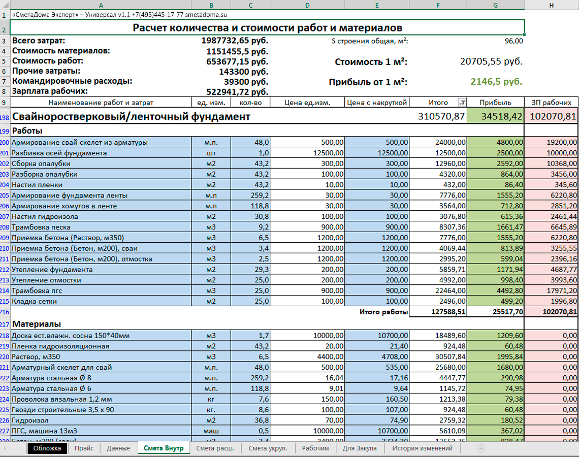Add a new sheet with plus icon

[x=481, y=448]
